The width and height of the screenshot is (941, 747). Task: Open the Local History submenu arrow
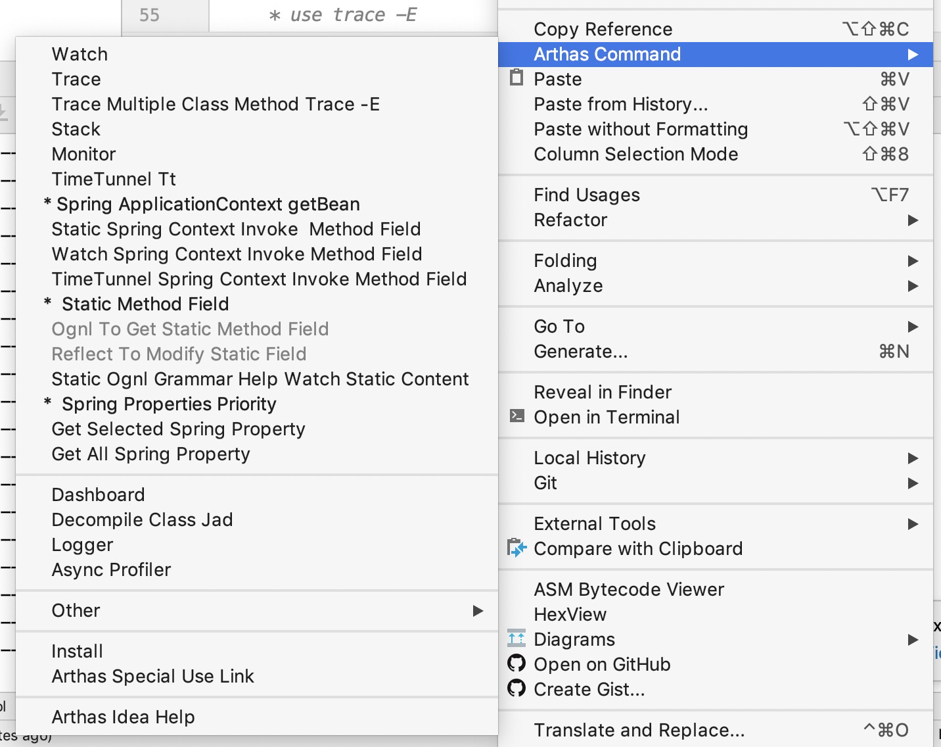[912, 458]
